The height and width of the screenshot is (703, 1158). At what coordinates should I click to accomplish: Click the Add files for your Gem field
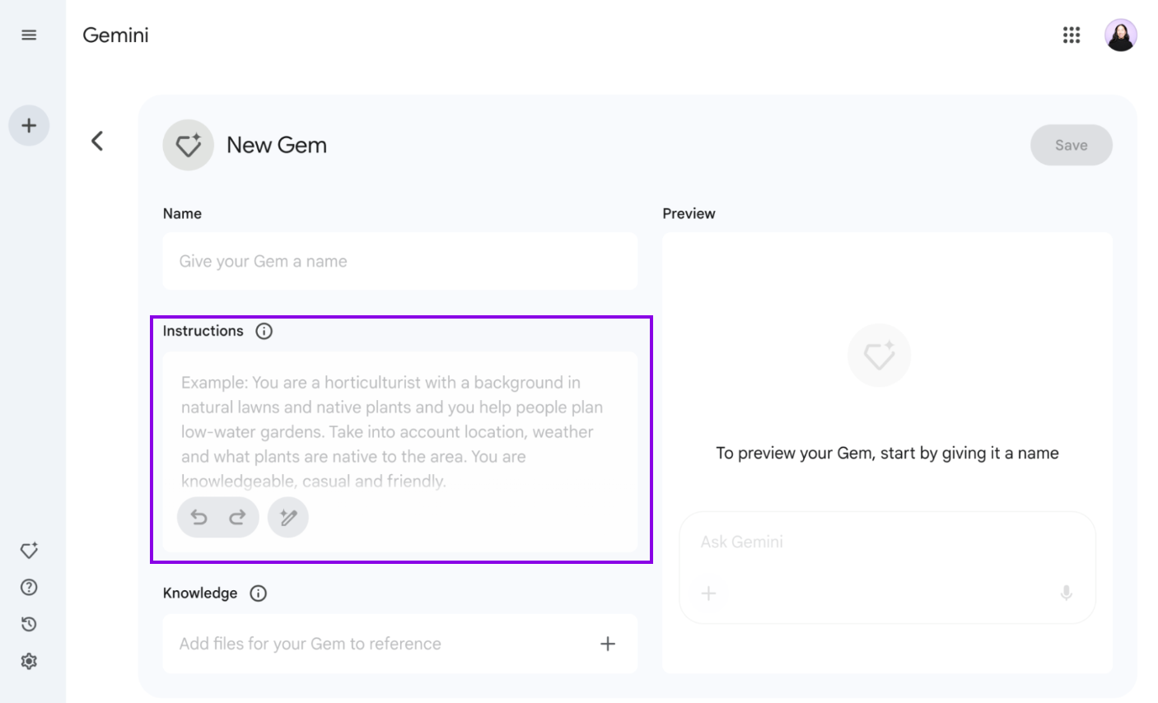tap(400, 644)
